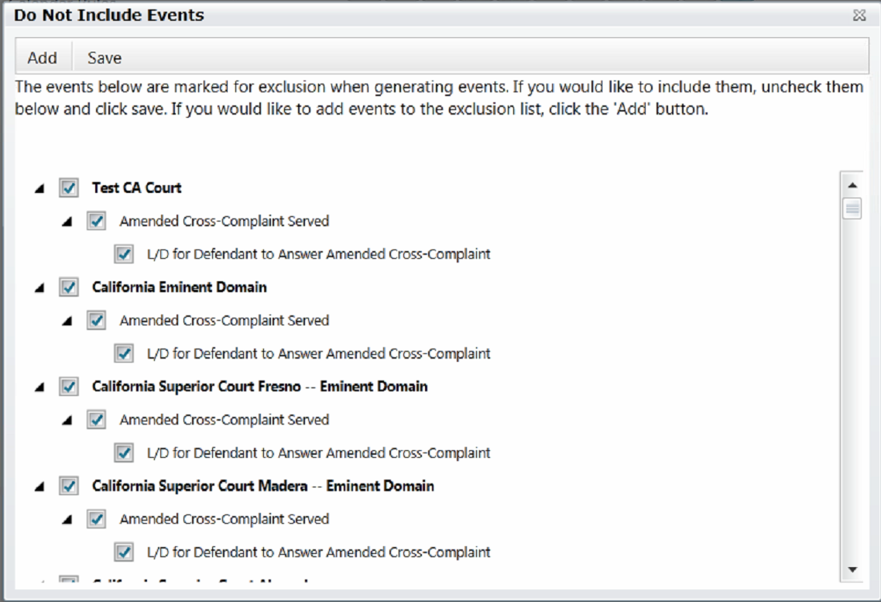Close the Do Not Include Events dialog
Screen dimensions: 881x602
coord(859,15)
